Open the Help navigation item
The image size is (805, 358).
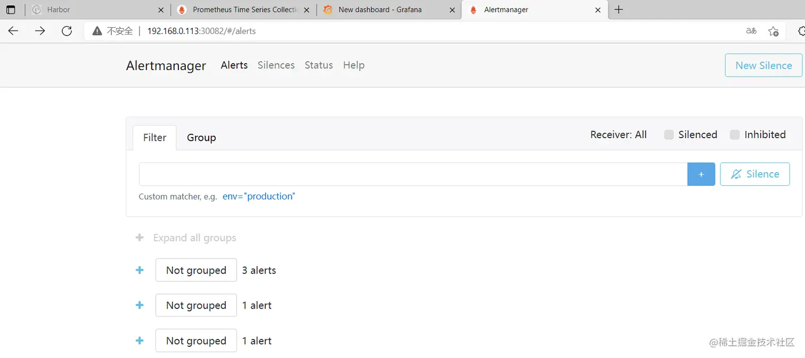point(354,65)
